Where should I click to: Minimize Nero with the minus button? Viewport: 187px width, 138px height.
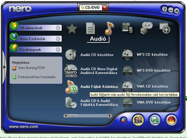click(171, 10)
